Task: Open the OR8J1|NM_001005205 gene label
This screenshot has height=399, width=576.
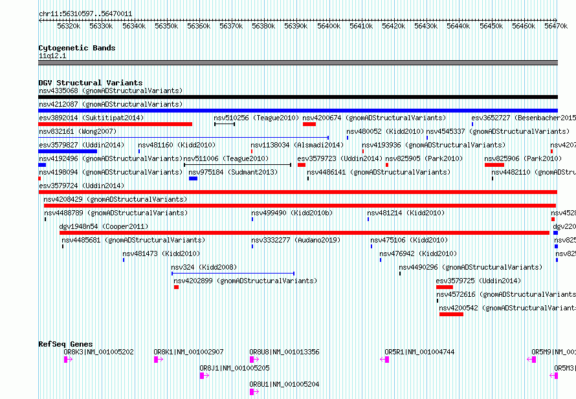Action: [x=234, y=368]
